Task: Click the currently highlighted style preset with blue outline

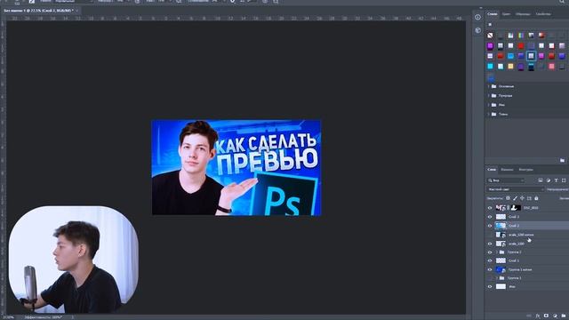Action: pos(531,56)
